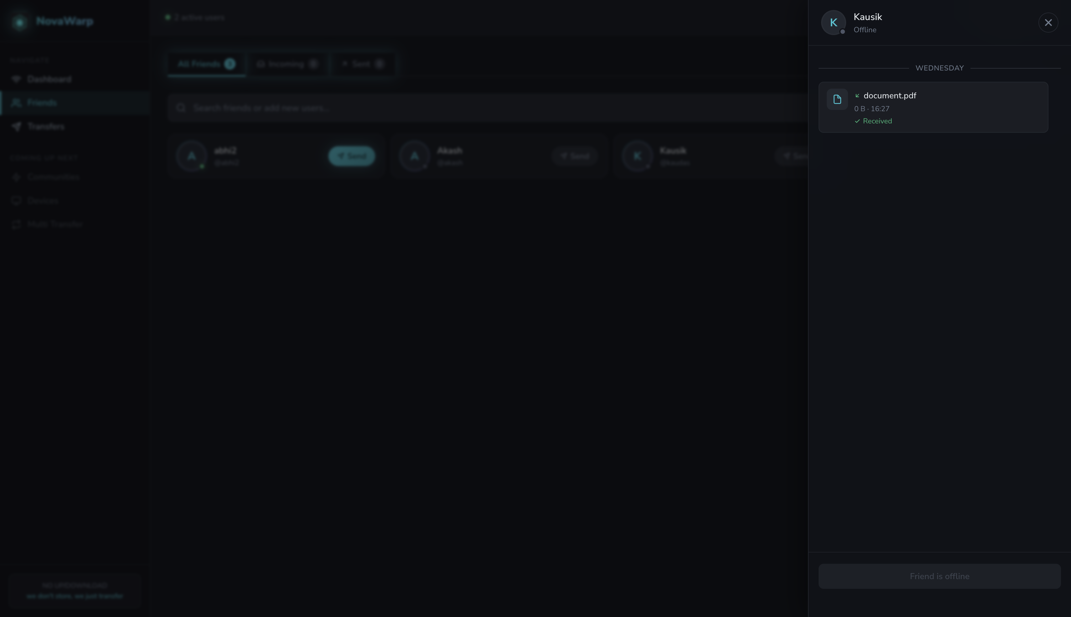Click the document.pdf file icon
Image resolution: width=1071 pixels, height=617 pixels.
(837, 99)
